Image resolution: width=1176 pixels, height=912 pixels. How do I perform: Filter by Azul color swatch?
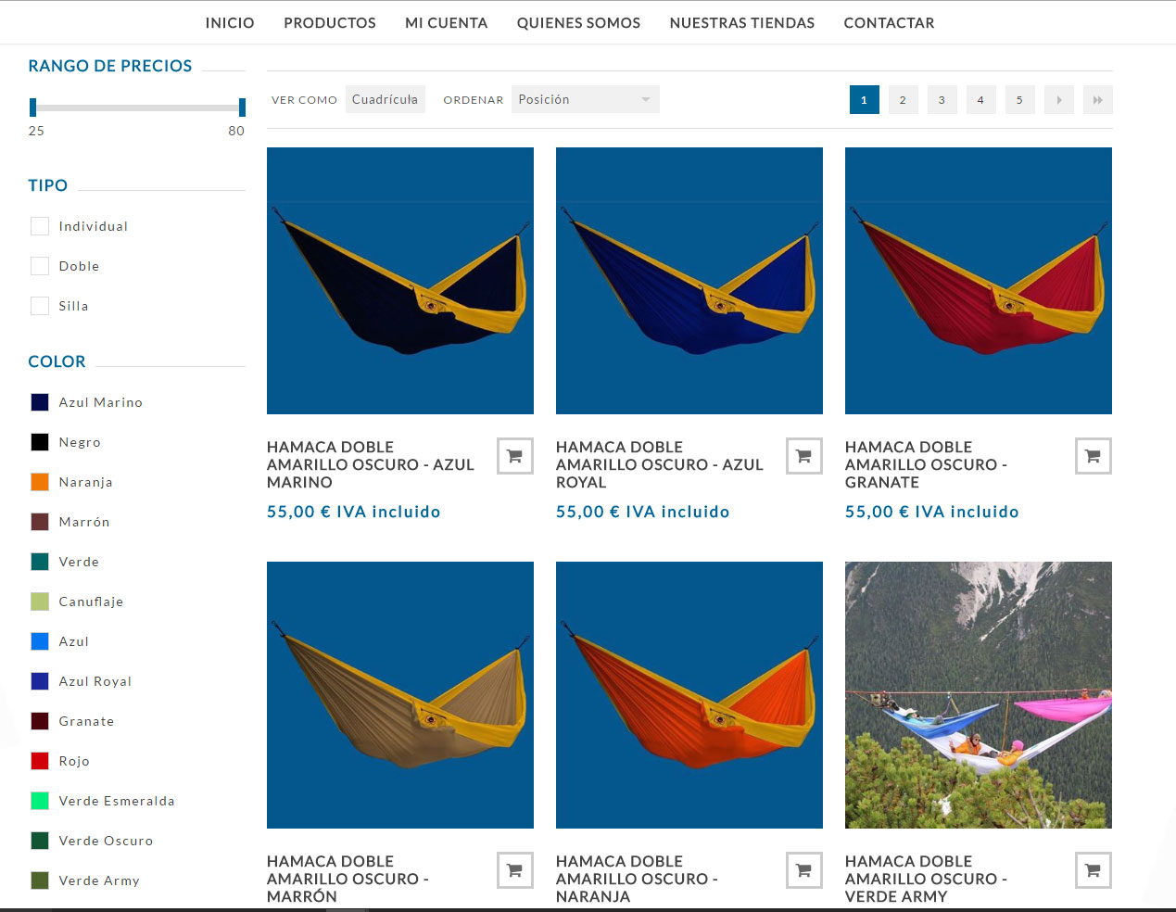pyautogui.click(x=40, y=641)
